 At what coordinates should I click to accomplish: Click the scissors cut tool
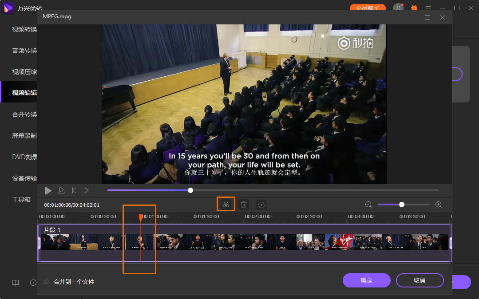[x=226, y=205]
